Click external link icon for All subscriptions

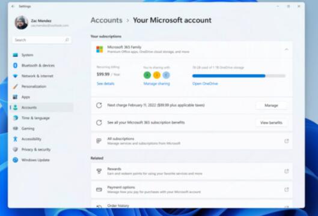pos(286,141)
